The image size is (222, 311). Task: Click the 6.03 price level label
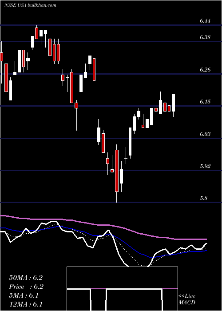205,134
